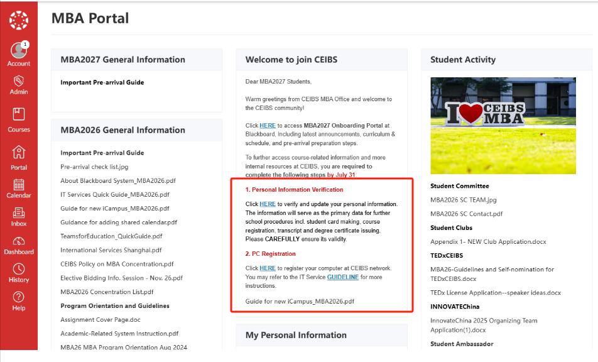Open MBA2026 Concentration List.pdf
This screenshot has width=598, height=362.
[x=107, y=292]
